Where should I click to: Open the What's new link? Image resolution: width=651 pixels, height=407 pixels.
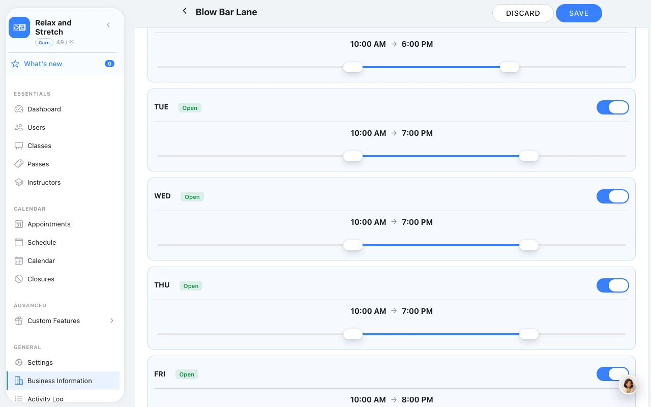43,64
